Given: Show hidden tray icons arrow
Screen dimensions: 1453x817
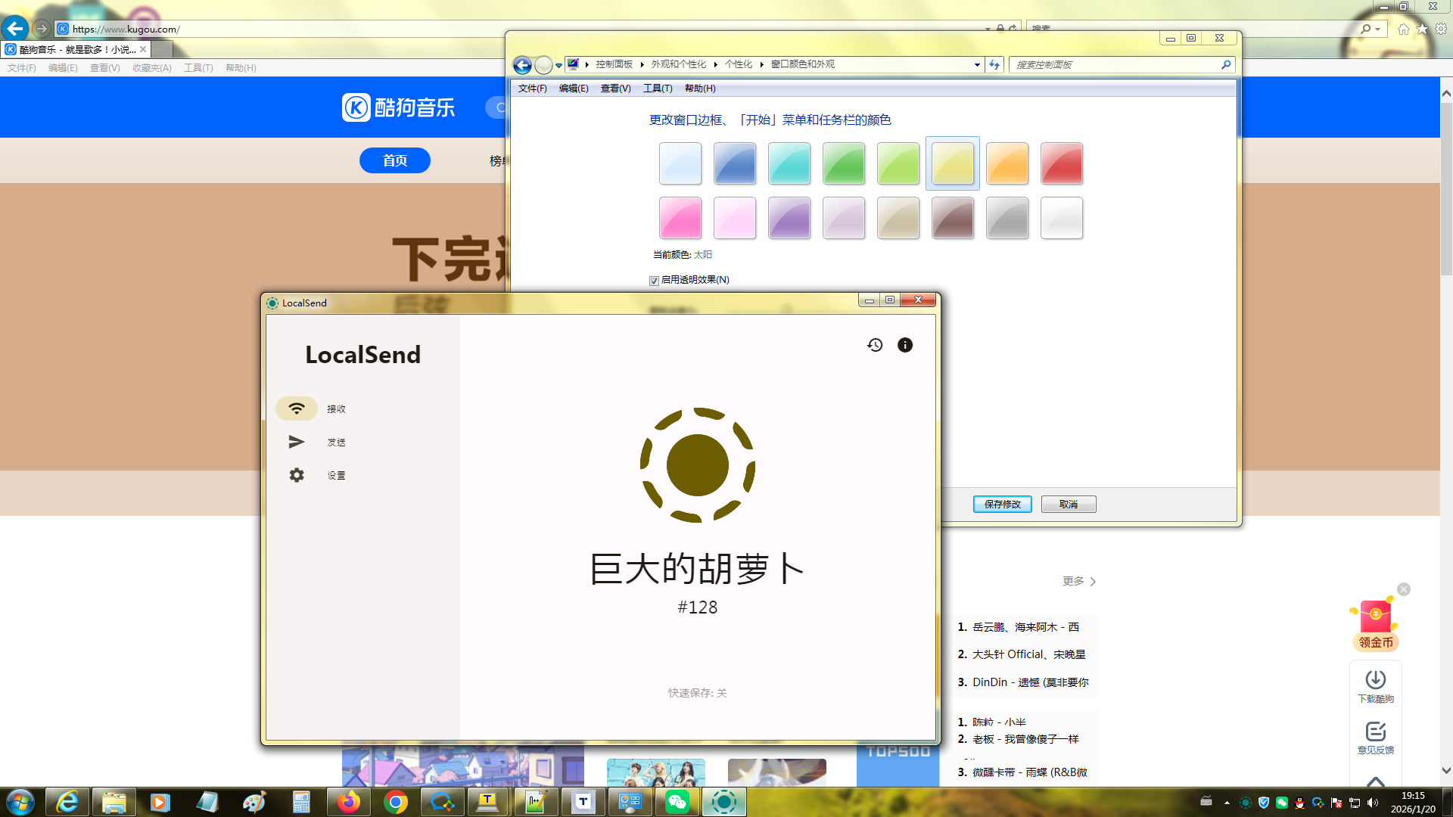Looking at the screenshot, I should point(1227,803).
